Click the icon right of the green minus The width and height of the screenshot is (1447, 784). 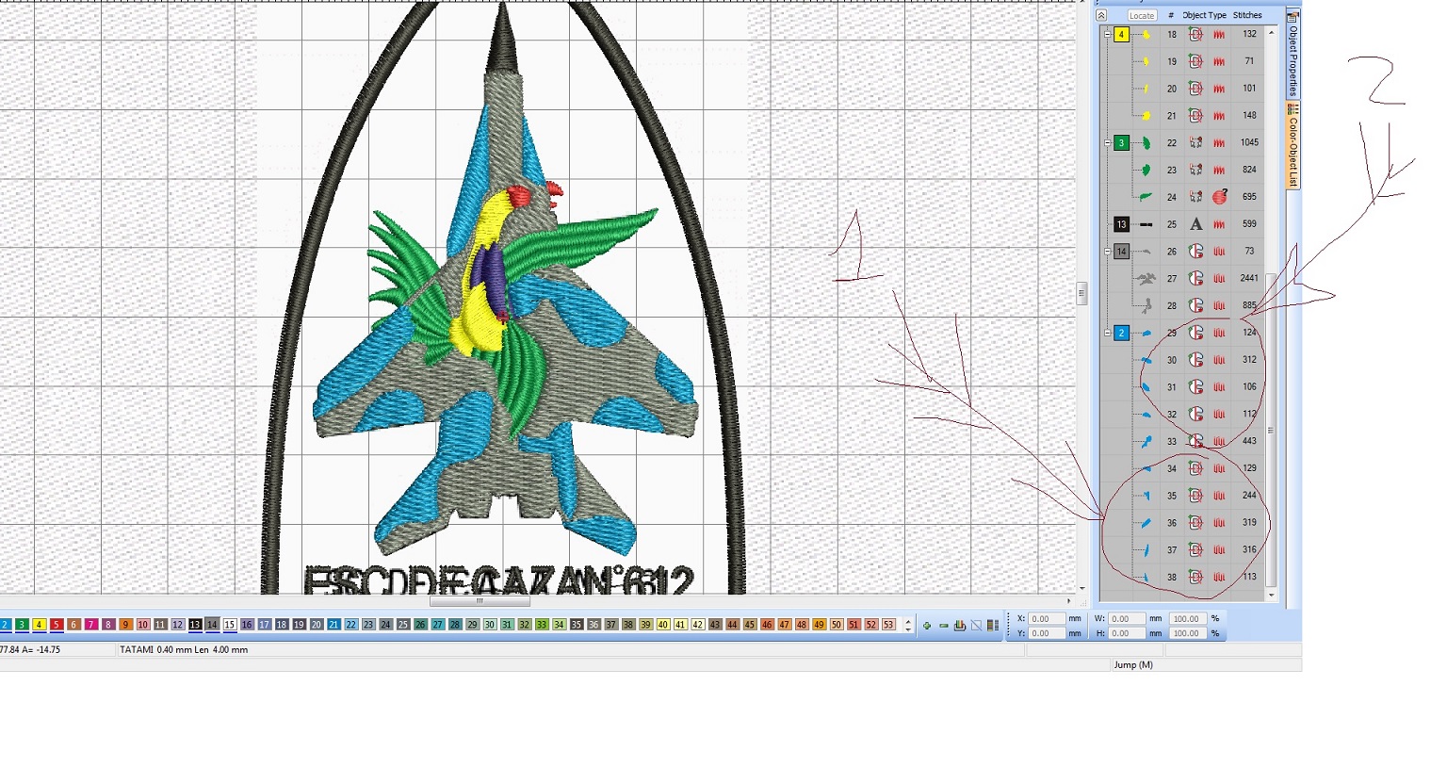[x=960, y=626]
